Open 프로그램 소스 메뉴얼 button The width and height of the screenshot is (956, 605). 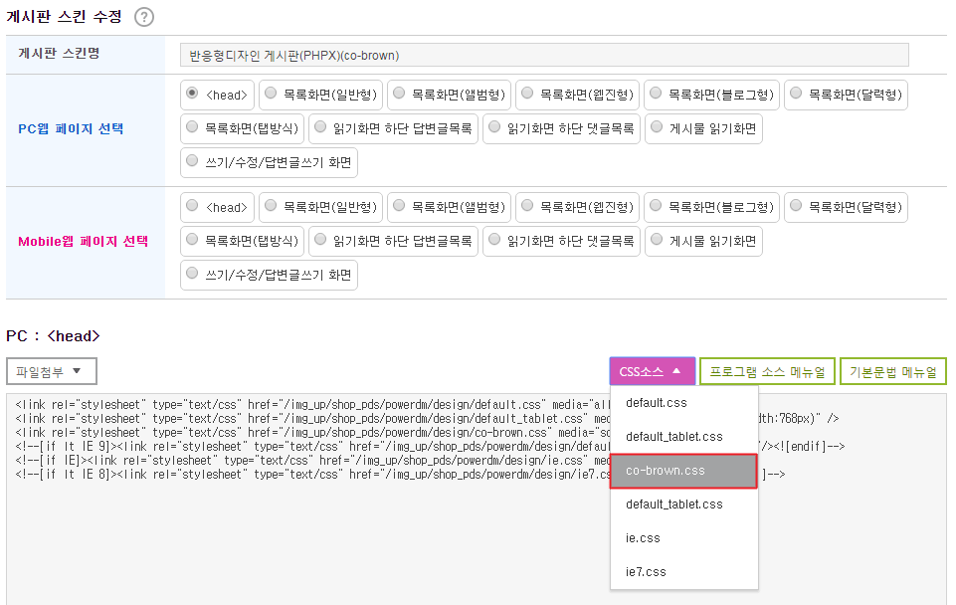coord(767,371)
